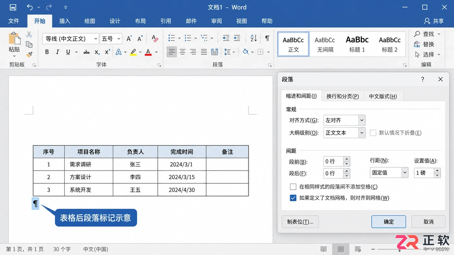Open the font size dropdown
This screenshot has height=255, width=454.
point(119,39)
